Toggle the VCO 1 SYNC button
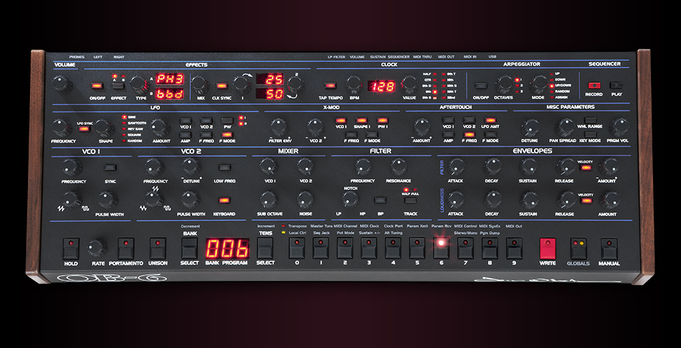 click(x=110, y=167)
